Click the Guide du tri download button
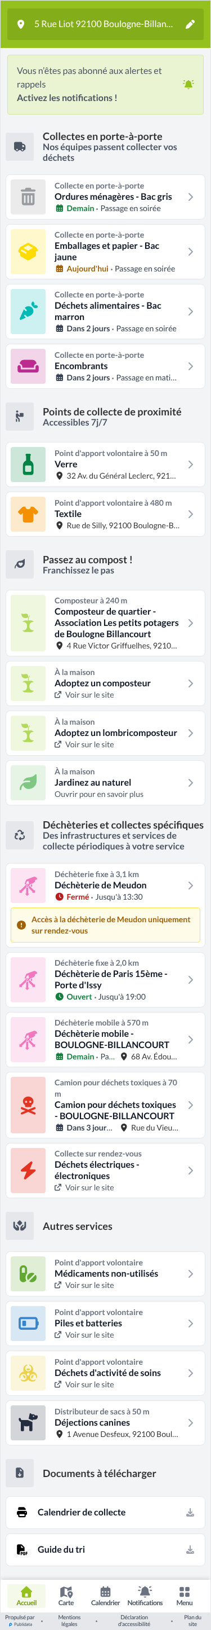The image size is (211, 1630). coord(190,1550)
